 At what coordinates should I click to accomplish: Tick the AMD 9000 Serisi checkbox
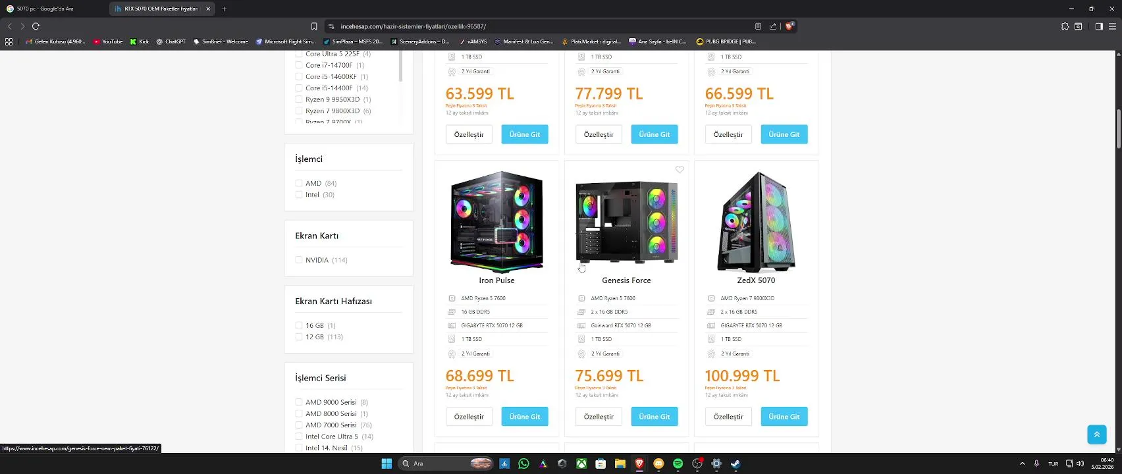(299, 402)
